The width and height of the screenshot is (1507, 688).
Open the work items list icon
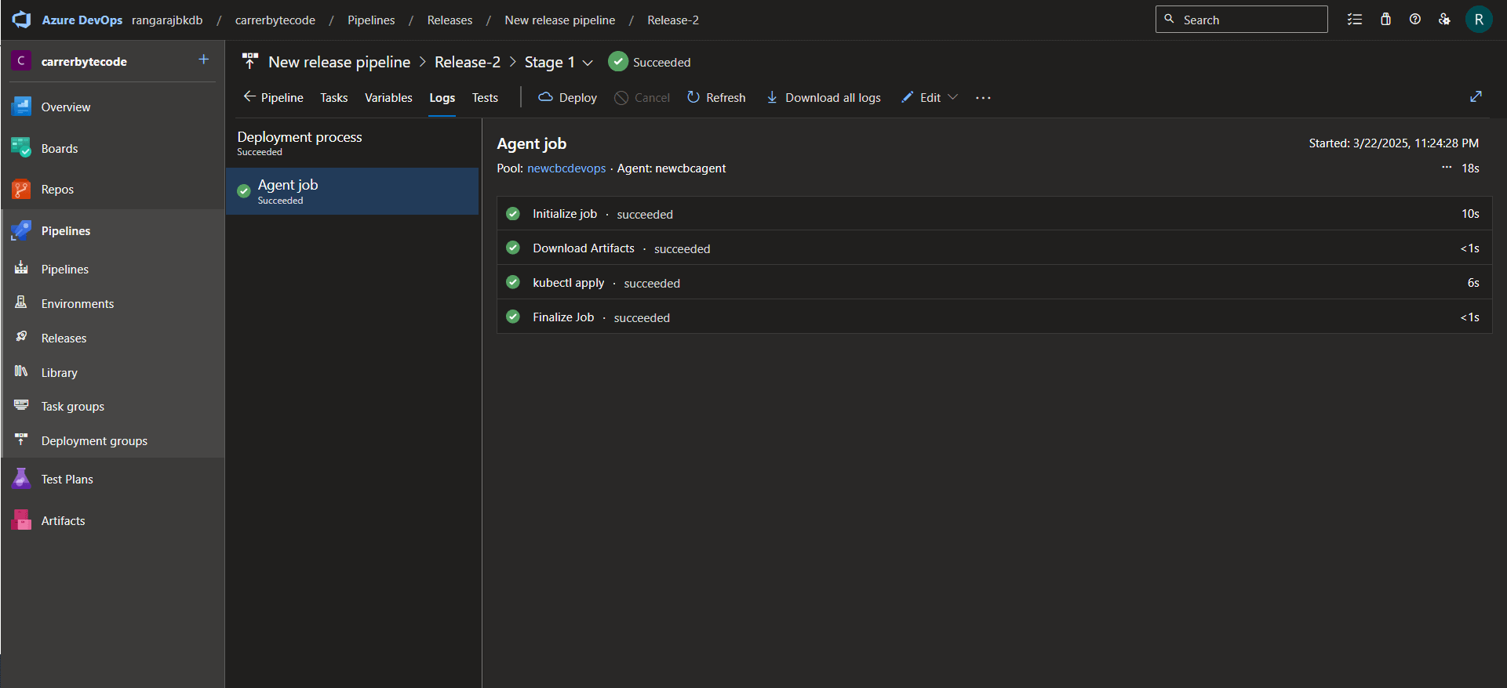point(1355,20)
